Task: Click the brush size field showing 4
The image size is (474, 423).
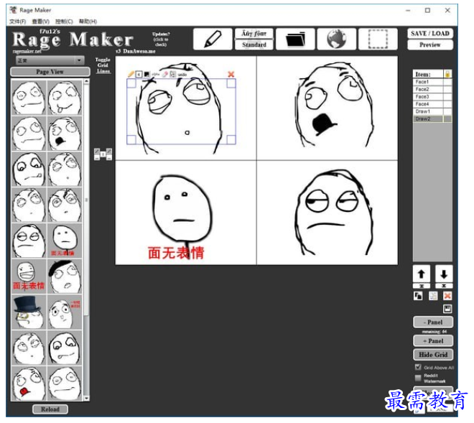Action: coord(139,74)
